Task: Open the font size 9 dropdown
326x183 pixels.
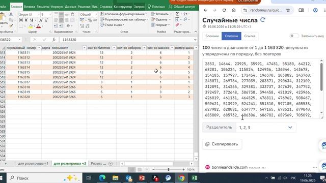Action: pos(50,14)
